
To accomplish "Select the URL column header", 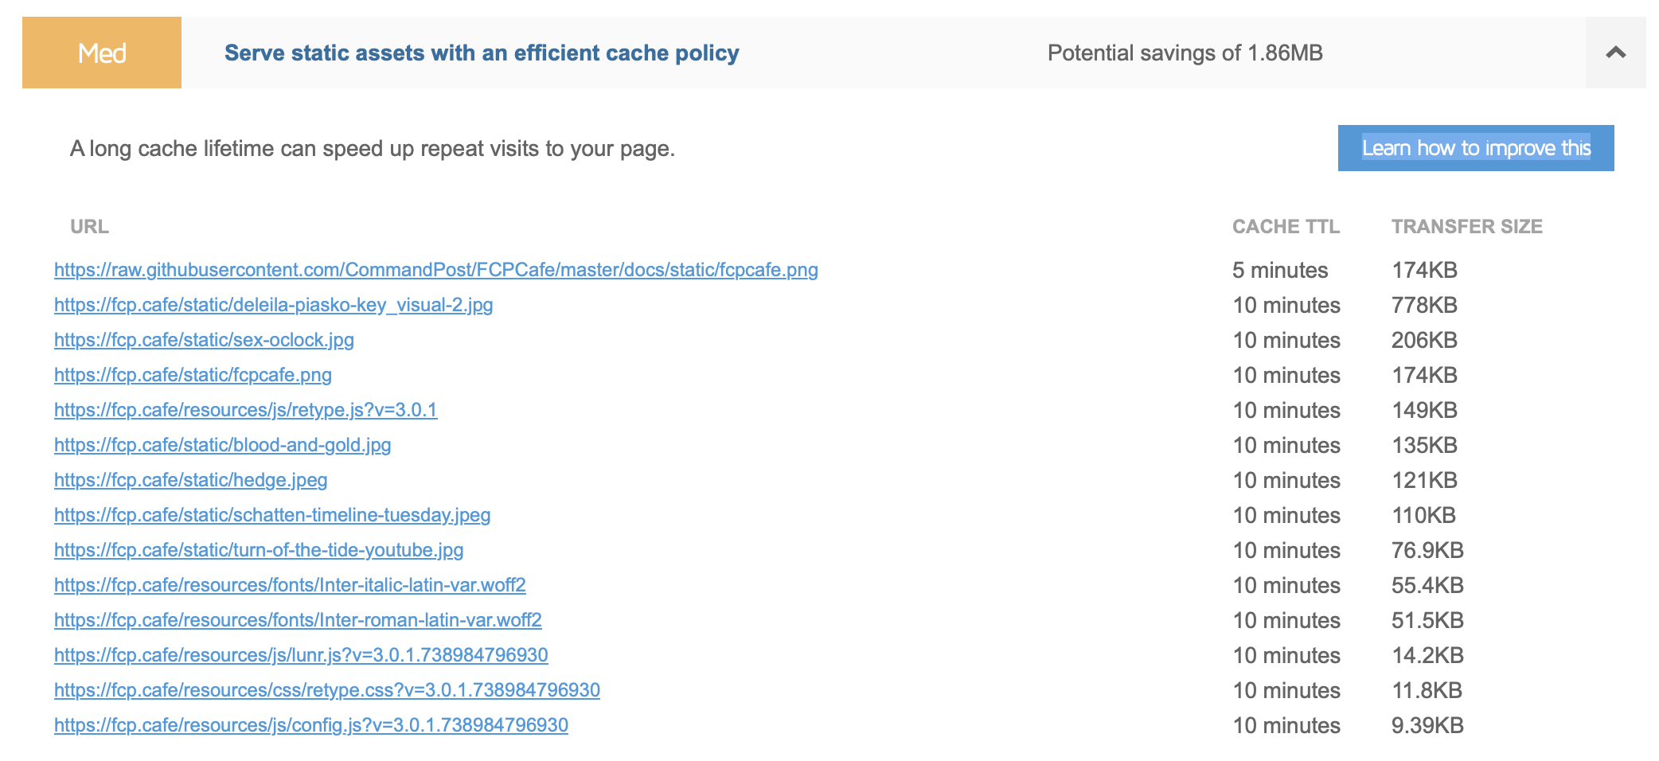I will point(89,226).
